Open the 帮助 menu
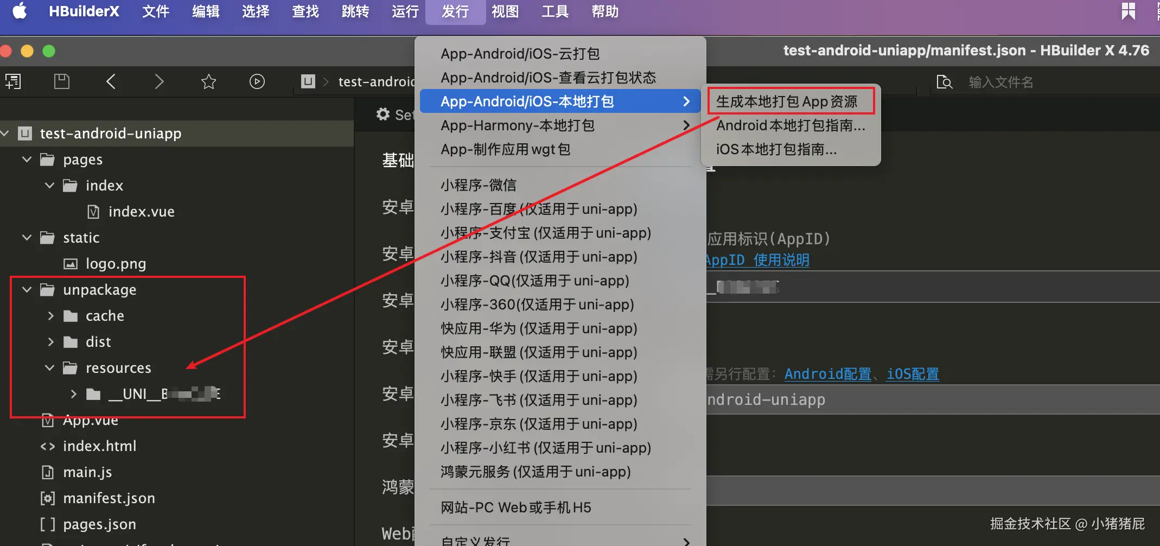Screen dimensions: 1160x546 point(605,11)
